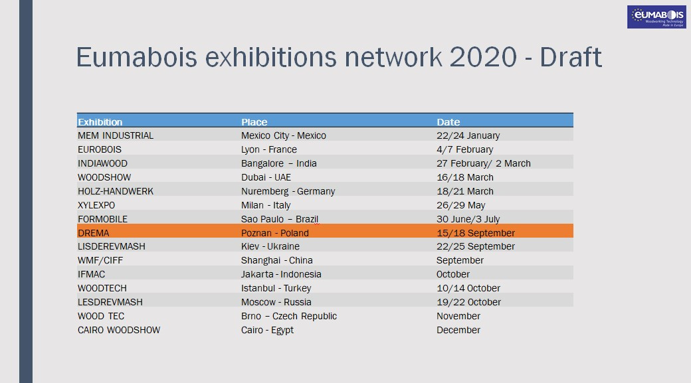Select the highlighted 'DREMA' exhibition cell

point(94,233)
